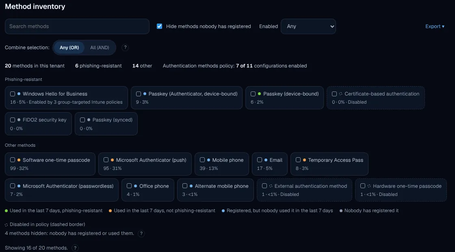Click the '0 · 0% · Disabled' text

tap(349, 102)
